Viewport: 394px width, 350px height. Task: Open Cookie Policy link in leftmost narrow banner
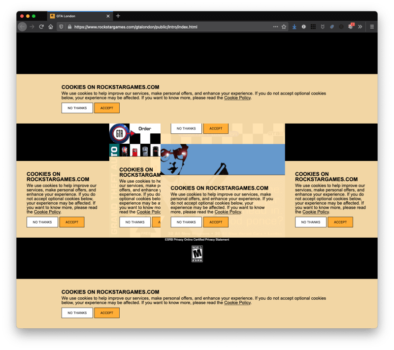pos(47,212)
